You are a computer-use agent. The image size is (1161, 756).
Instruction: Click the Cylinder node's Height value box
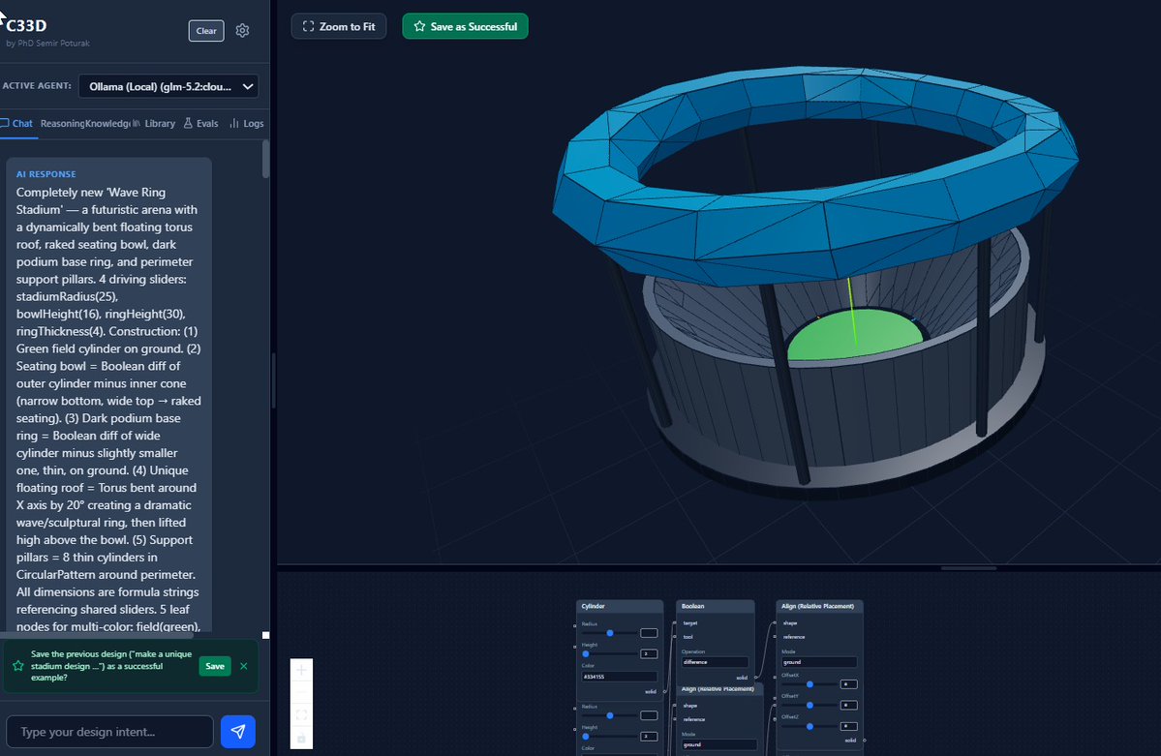pos(650,653)
